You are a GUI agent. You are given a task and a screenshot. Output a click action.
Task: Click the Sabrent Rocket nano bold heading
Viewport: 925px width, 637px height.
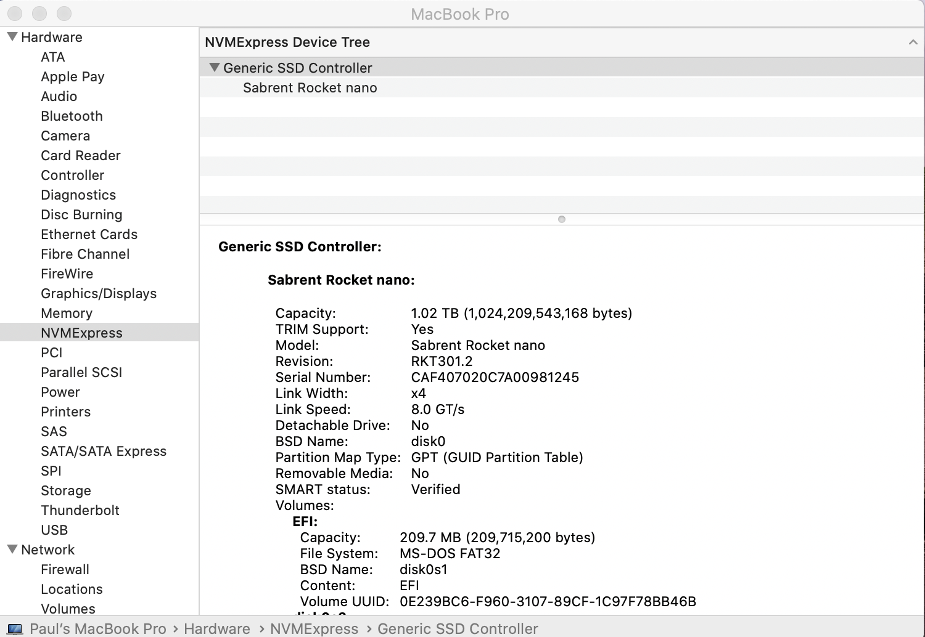coord(341,280)
